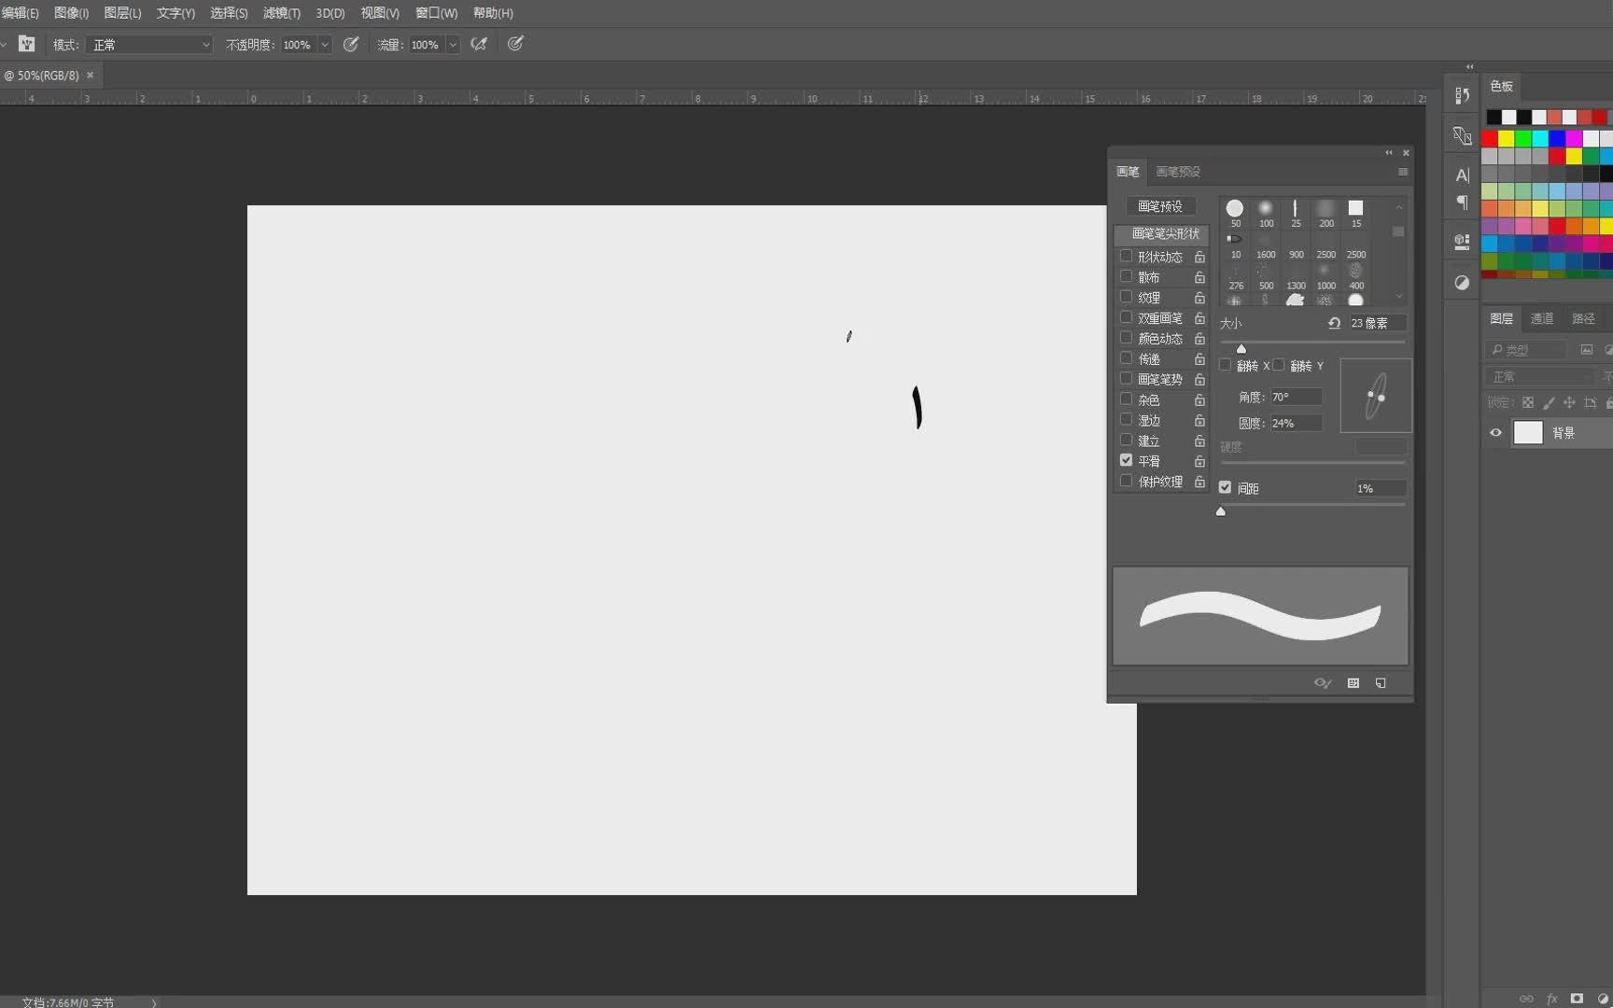Enable 颜色动态 checkbox
This screenshot has height=1008, width=1613.
coord(1126,338)
